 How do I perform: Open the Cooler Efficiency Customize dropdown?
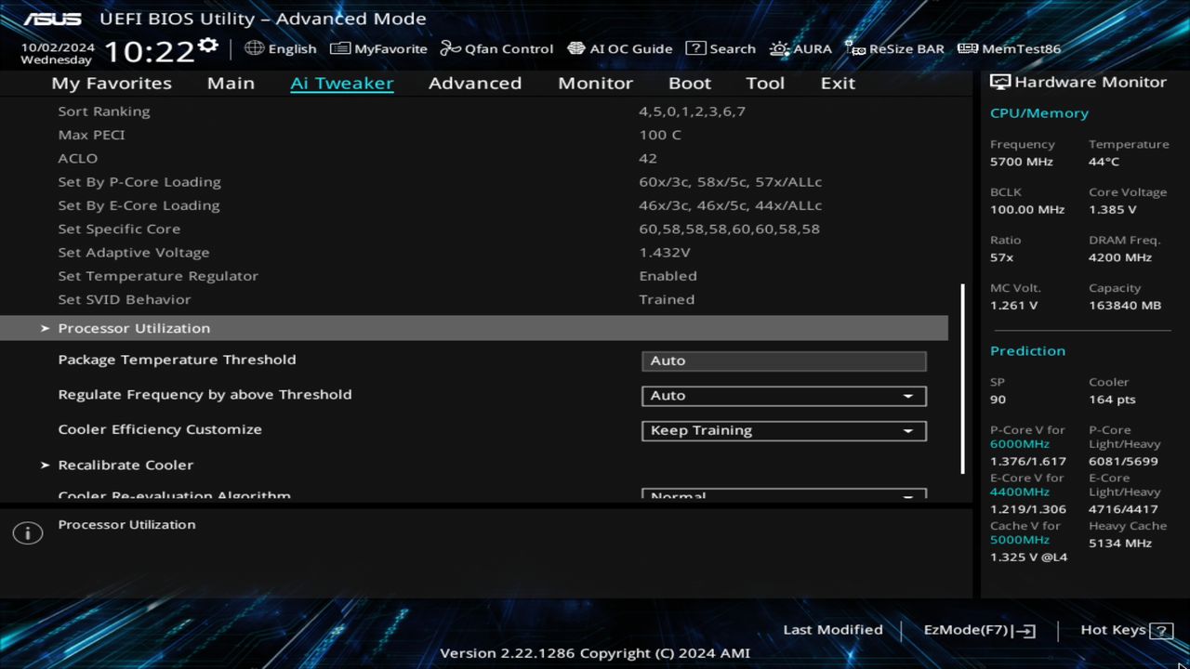783,430
